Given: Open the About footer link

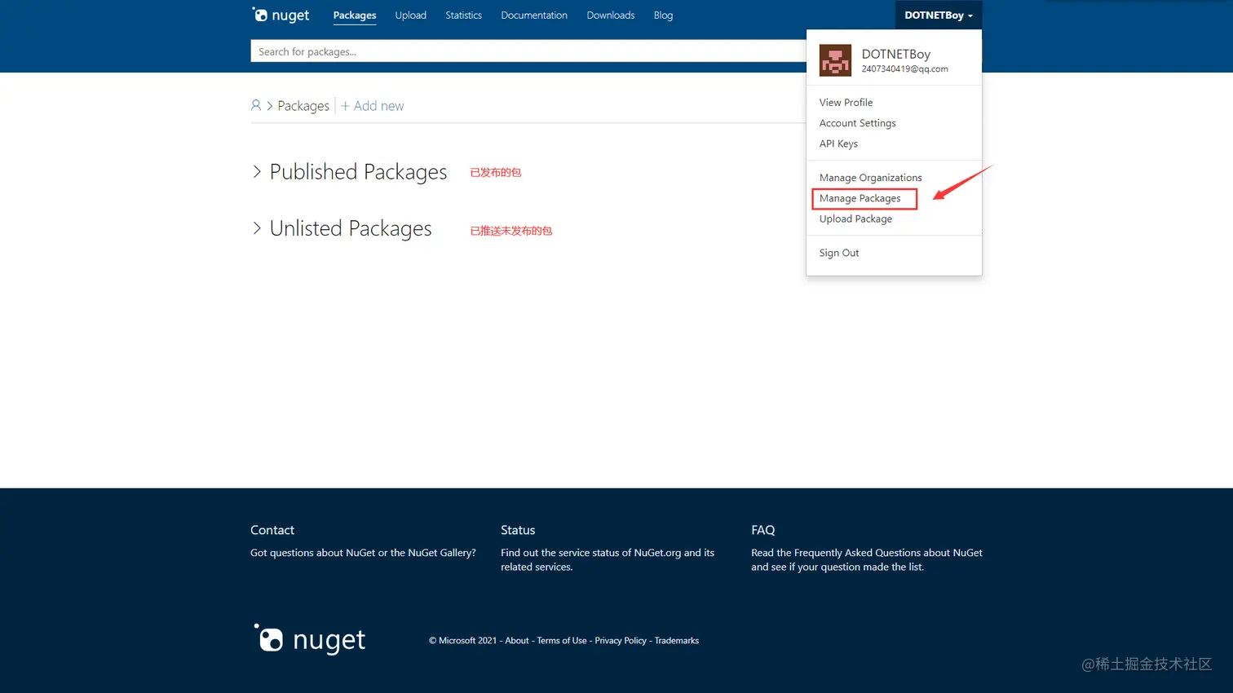Looking at the screenshot, I should click(x=517, y=641).
